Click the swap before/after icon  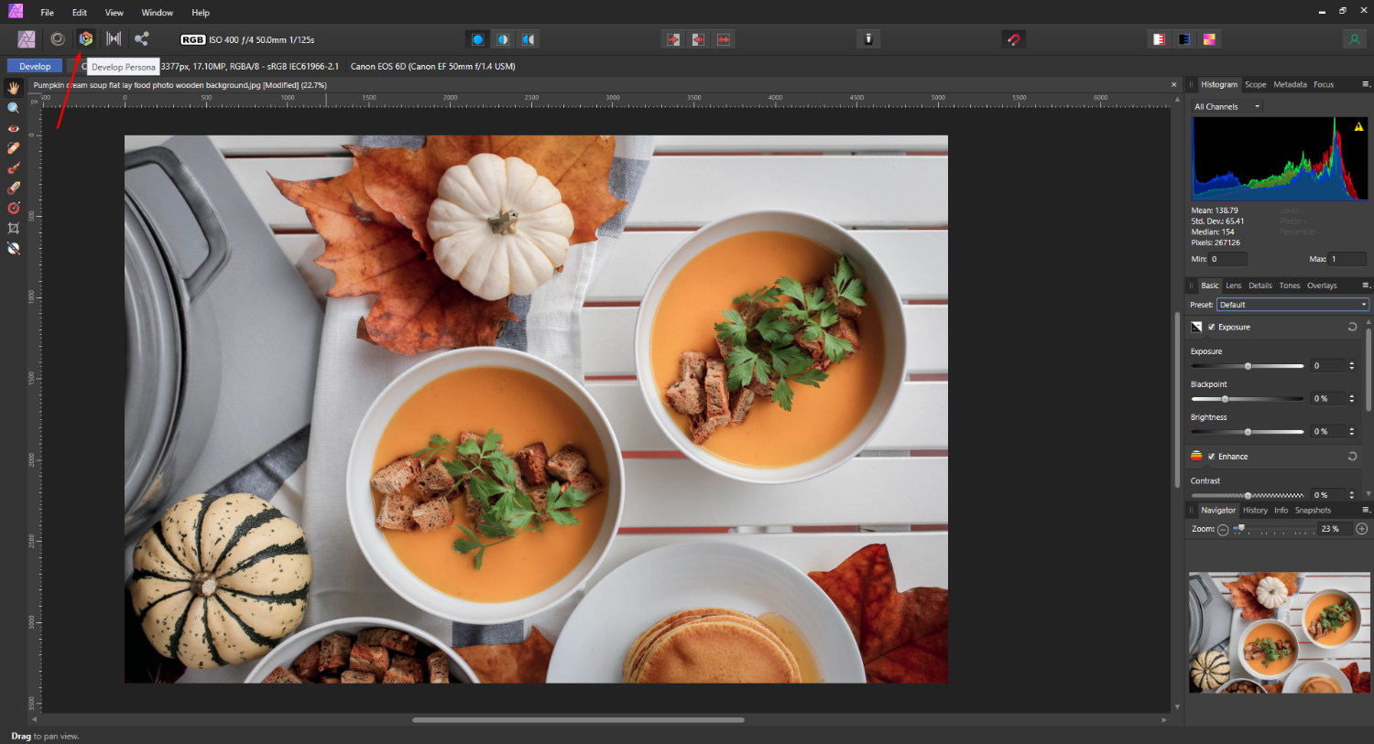tap(724, 39)
